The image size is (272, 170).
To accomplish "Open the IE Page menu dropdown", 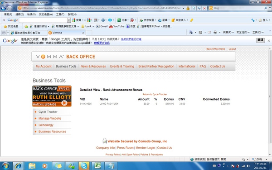I will pos(228,32).
